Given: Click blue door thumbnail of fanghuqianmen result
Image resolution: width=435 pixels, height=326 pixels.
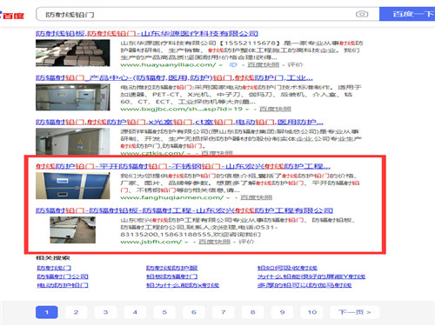Looking at the screenshot, I should pos(73,186).
